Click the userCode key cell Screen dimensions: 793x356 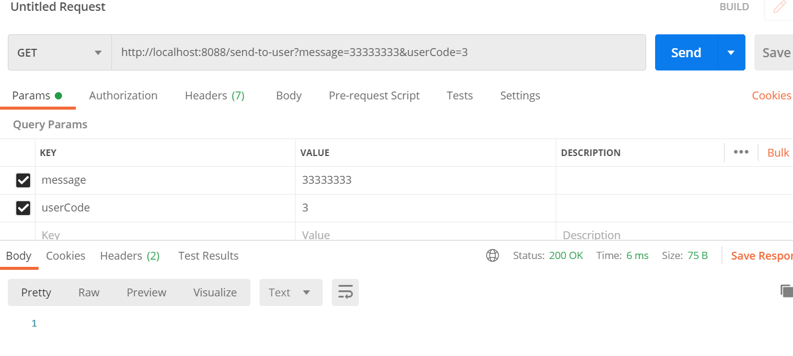tap(165, 208)
